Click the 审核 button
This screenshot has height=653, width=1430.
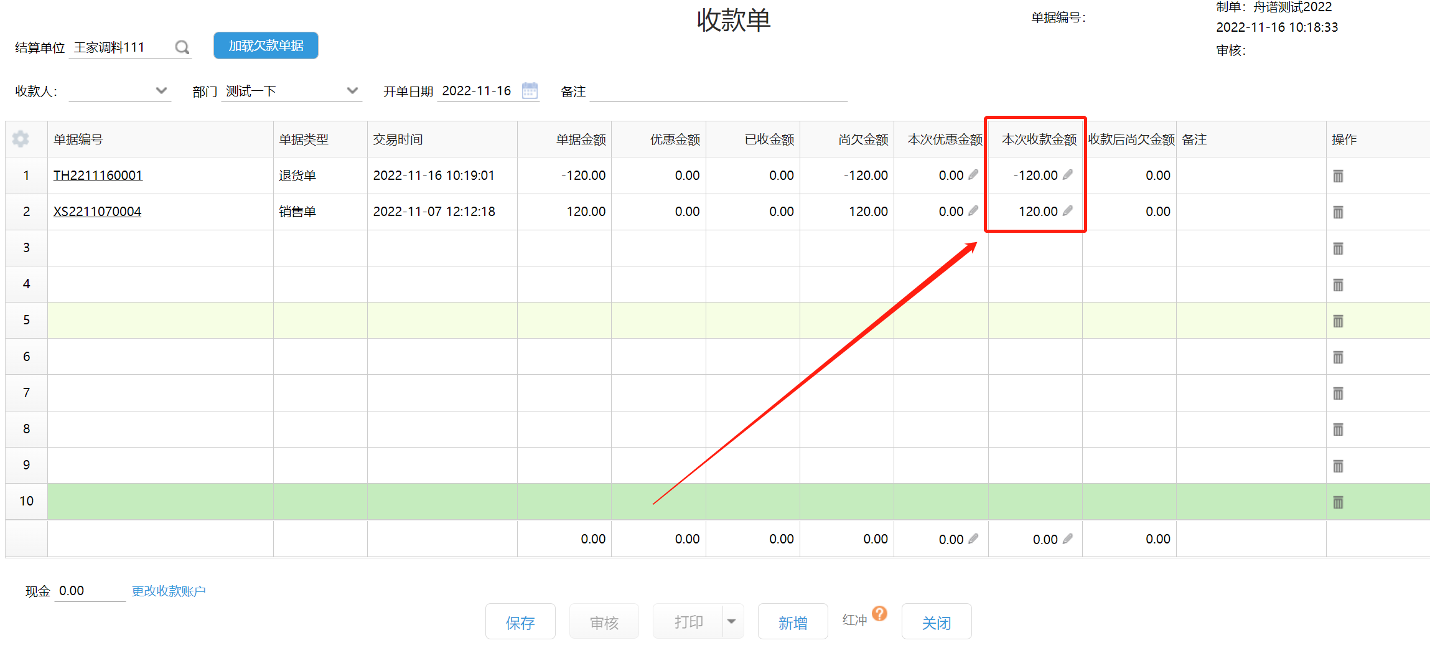pos(604,621)
